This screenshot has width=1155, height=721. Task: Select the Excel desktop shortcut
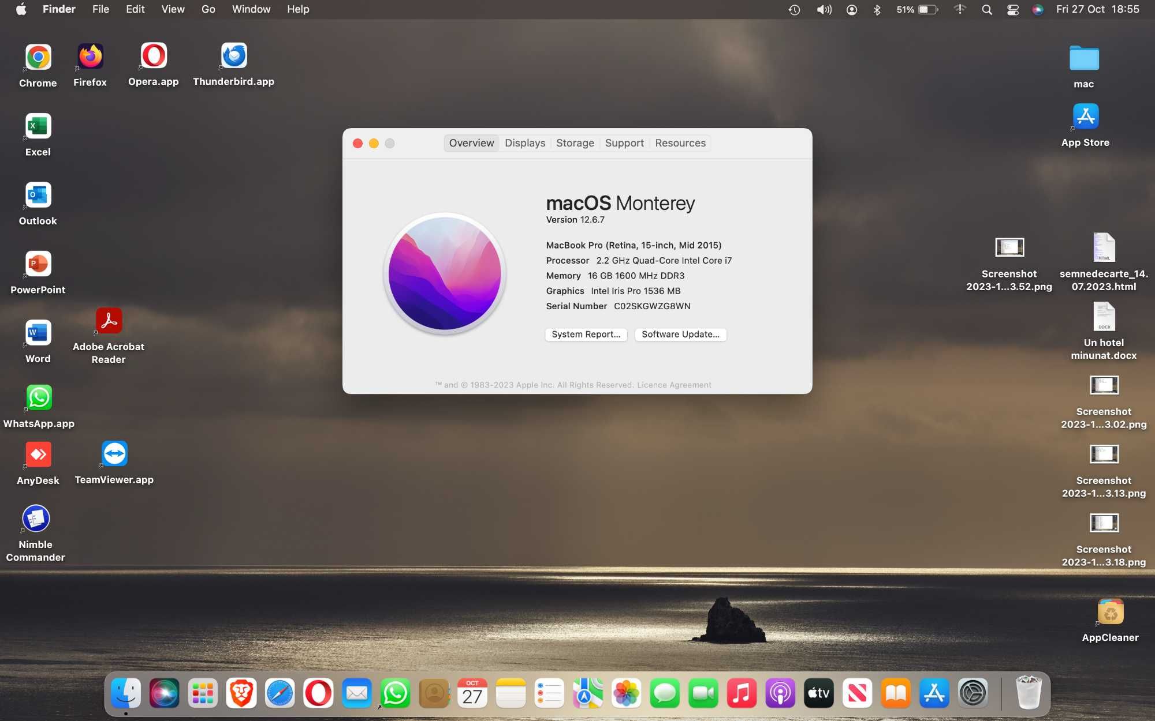pyautogui.click(x=38, y=126)
